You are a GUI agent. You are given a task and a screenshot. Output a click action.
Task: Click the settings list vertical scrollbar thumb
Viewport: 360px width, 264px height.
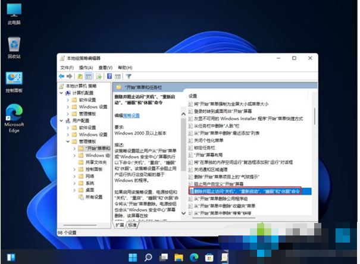(x=314, y=117)
